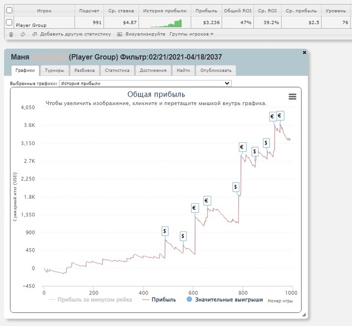Click the $3,236 profit value
352x326 pixels.
(x=211, y=23)
